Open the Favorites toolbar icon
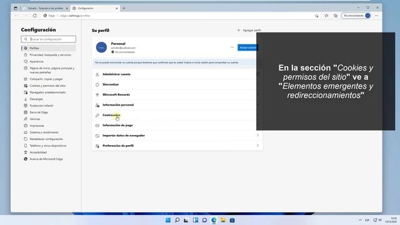 pos(326,16)
